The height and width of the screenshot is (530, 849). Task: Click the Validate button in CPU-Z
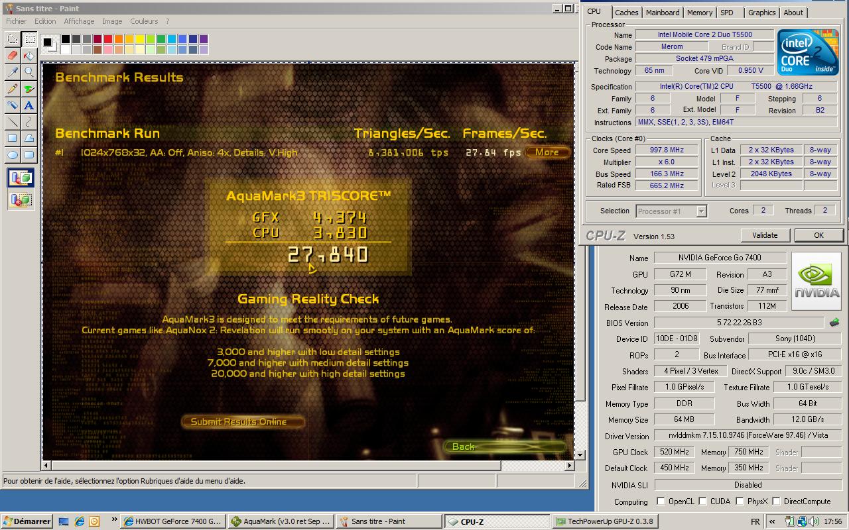click(765, 235)
